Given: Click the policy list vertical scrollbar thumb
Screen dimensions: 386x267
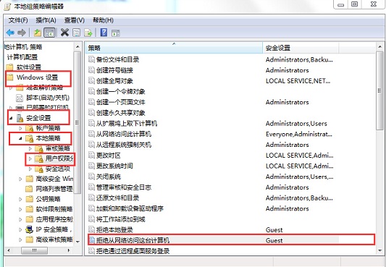Looking at the screenshot, I should [380, 91].
